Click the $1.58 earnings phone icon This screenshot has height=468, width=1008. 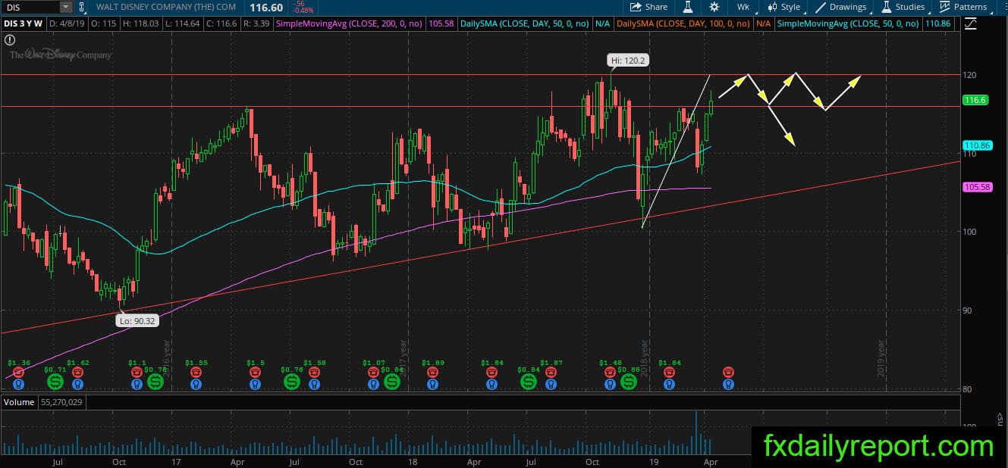(313, 373)
